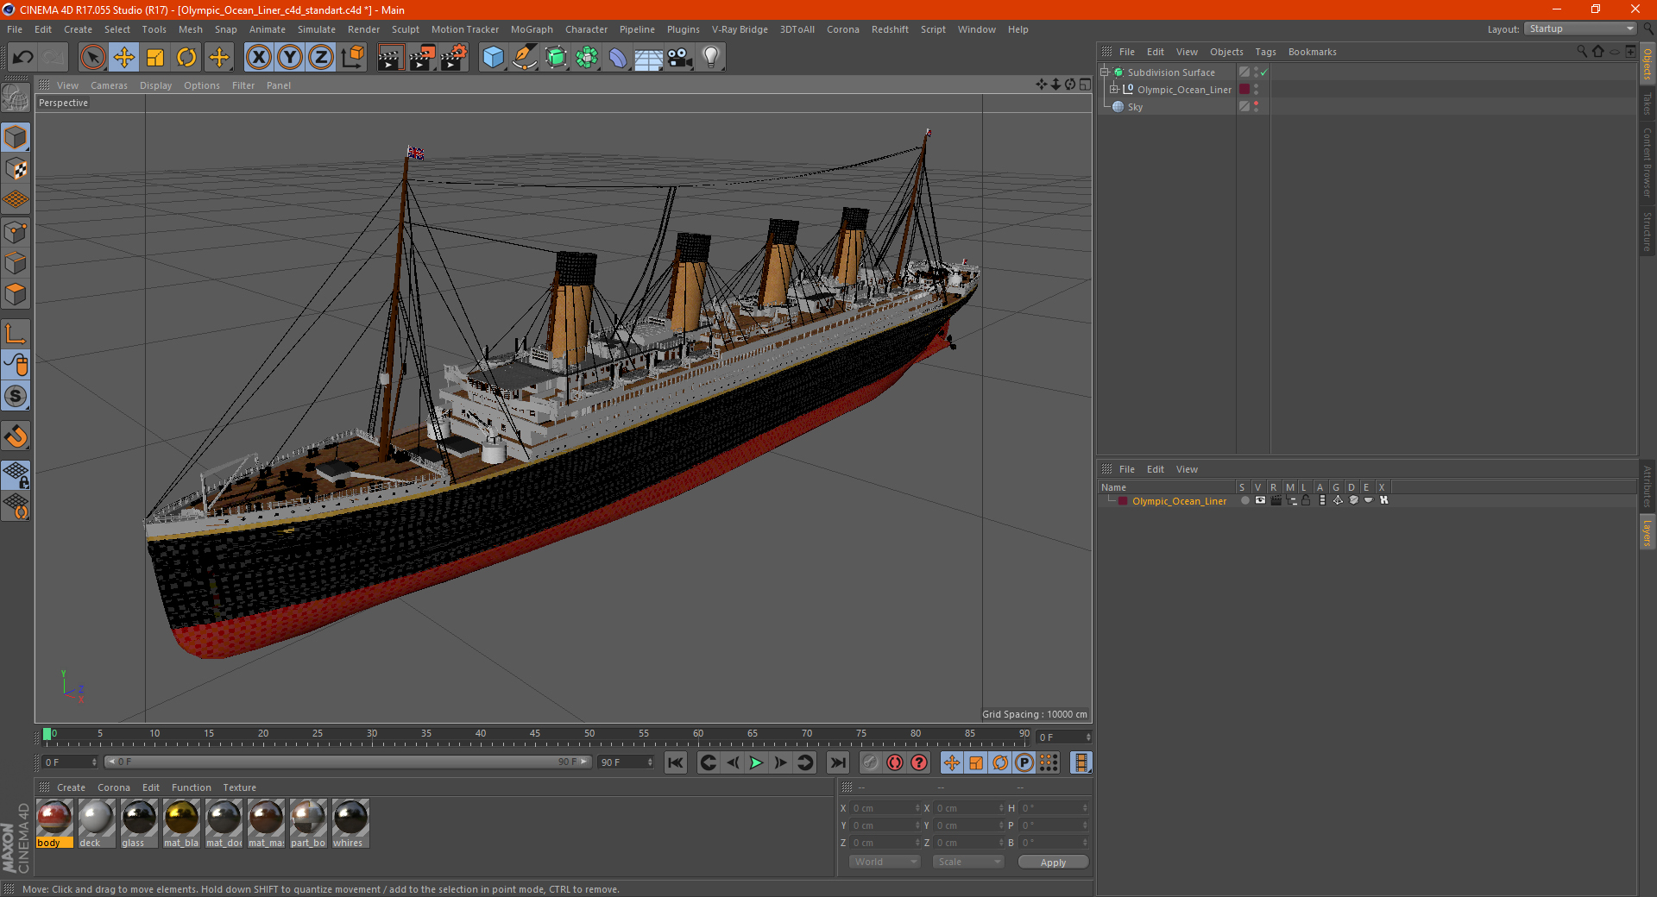This screenshot has height=897, width=1657.
Task: Collapse the Subdivision Surface tree node
Action: pos(1105,72)
